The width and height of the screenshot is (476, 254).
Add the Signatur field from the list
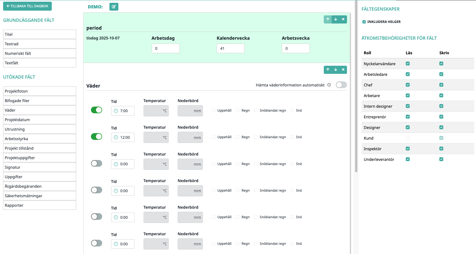click(x=39, y=167)
